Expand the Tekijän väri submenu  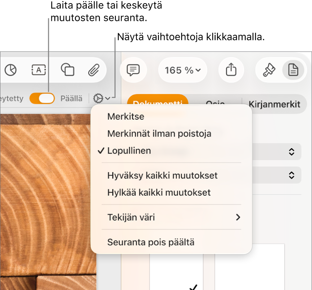[171, 217]
